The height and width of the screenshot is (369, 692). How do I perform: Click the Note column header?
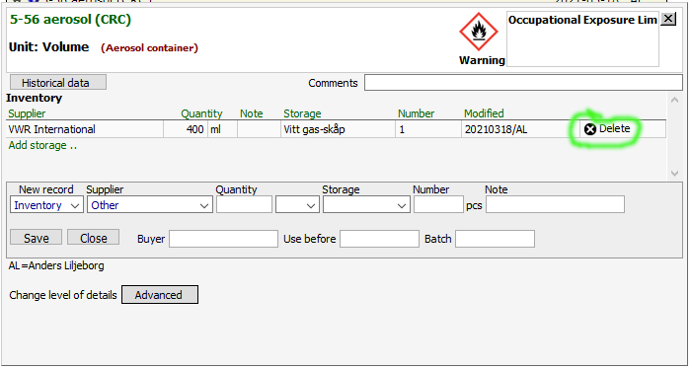[251, 113]
